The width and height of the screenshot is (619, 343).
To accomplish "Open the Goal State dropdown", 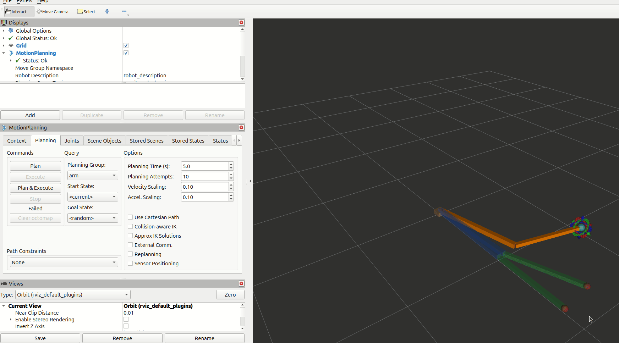I will tap(92, 218).
